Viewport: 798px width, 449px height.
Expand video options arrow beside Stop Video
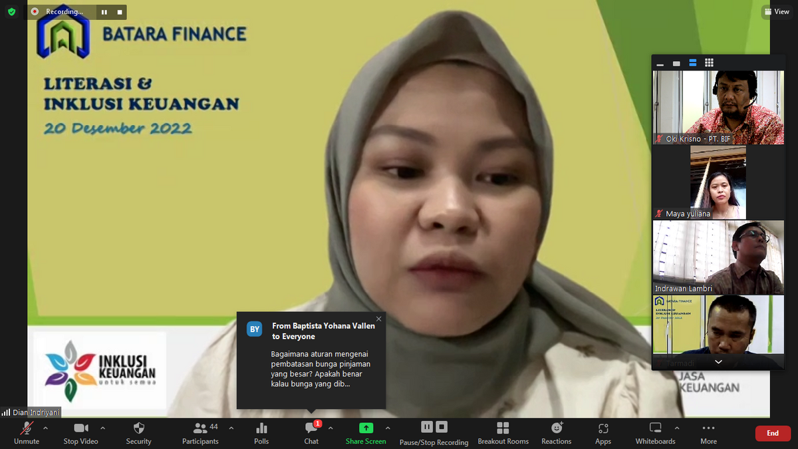click(102, 428)
